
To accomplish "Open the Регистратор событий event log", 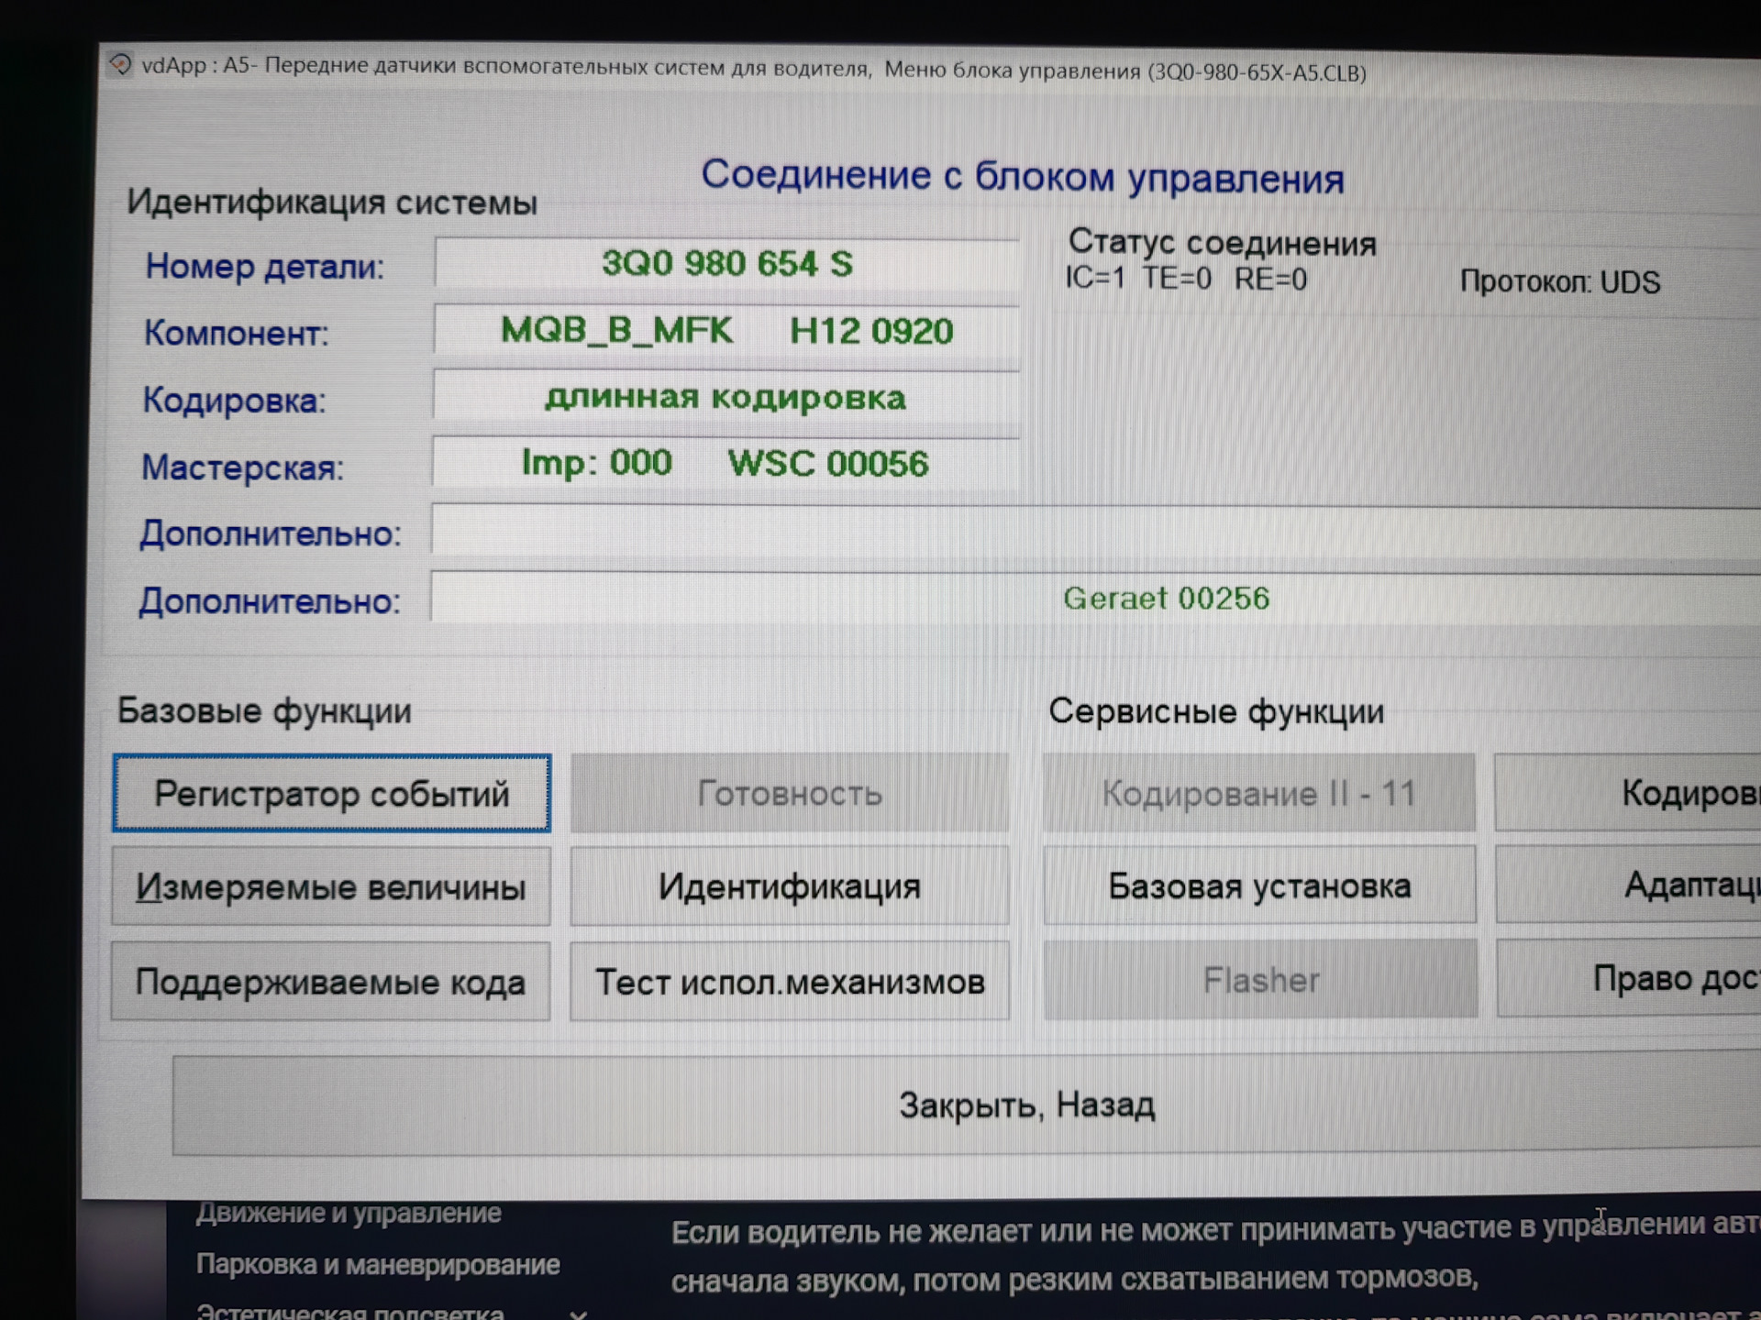I will click(331, 793).
